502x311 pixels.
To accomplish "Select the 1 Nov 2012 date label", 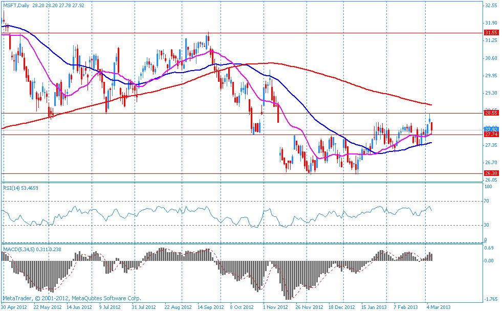I will 275,307.
